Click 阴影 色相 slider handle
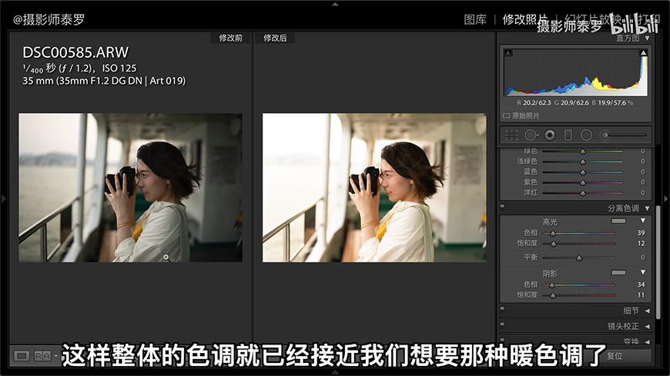The width and height of the screenshot is (670, 376). 551,285
